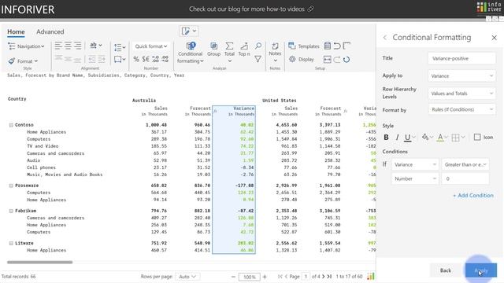Open the border style picker
504x283 pixels.
pos(458,138)
